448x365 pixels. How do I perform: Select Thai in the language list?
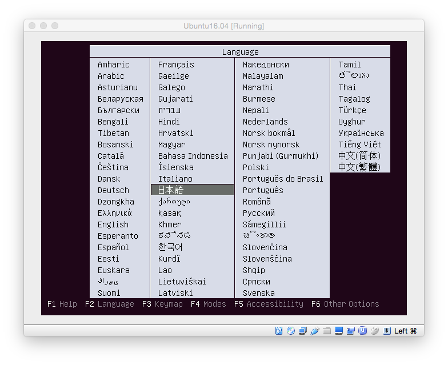click(347, 87)
